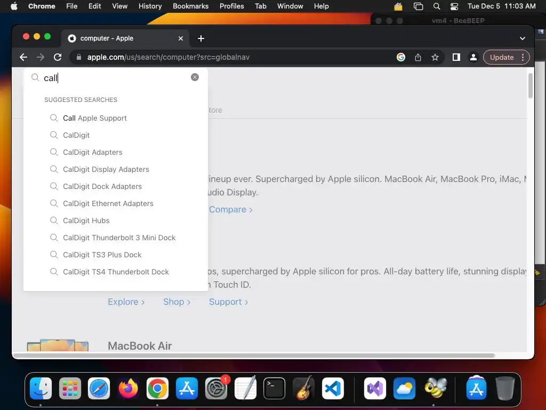Launch Safari from the Dock
Image resolution: width=546 pixels, height=410 pixels.
coord(99,388)
